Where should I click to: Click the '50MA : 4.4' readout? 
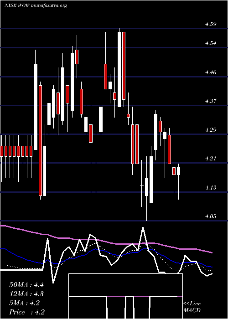(x=26, y=285)
